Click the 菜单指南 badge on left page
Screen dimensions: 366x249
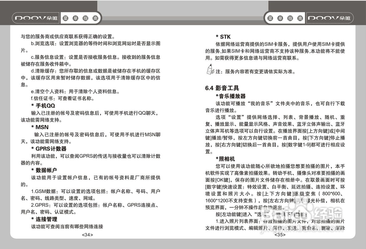pyautogui.click(x=81, y=19)
